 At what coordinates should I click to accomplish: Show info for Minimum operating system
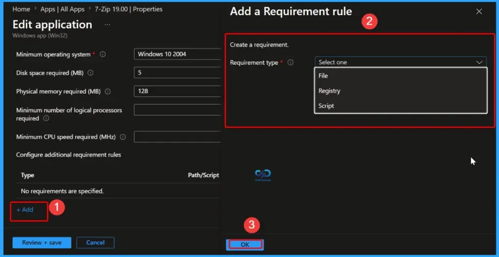pyautogui.click(x=102, y=55)
